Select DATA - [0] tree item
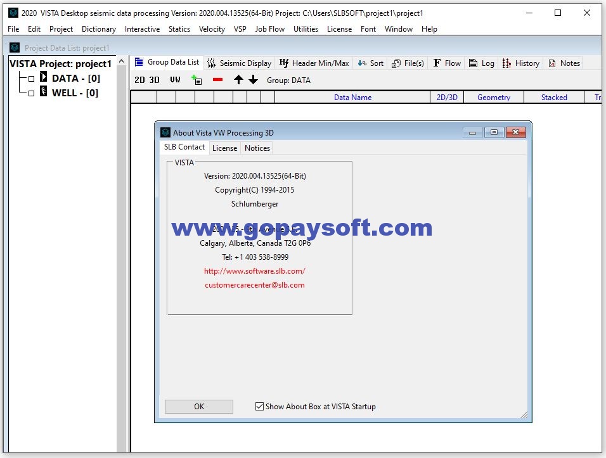 point(76,79)
